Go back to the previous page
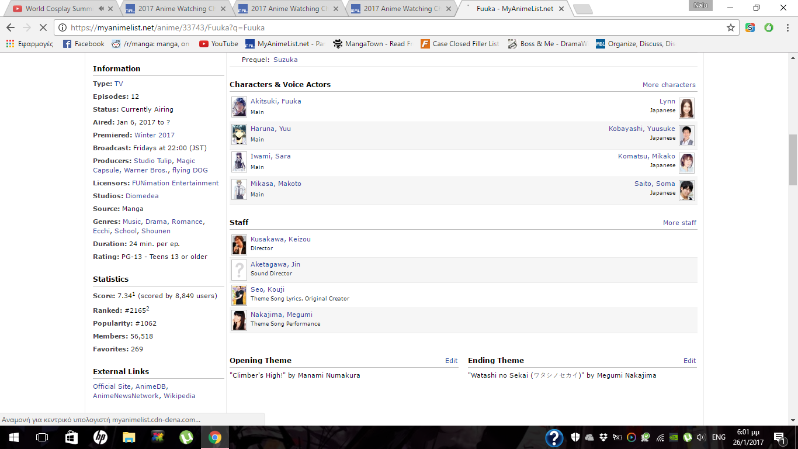798x449 pixels. (x=11, y=27)
